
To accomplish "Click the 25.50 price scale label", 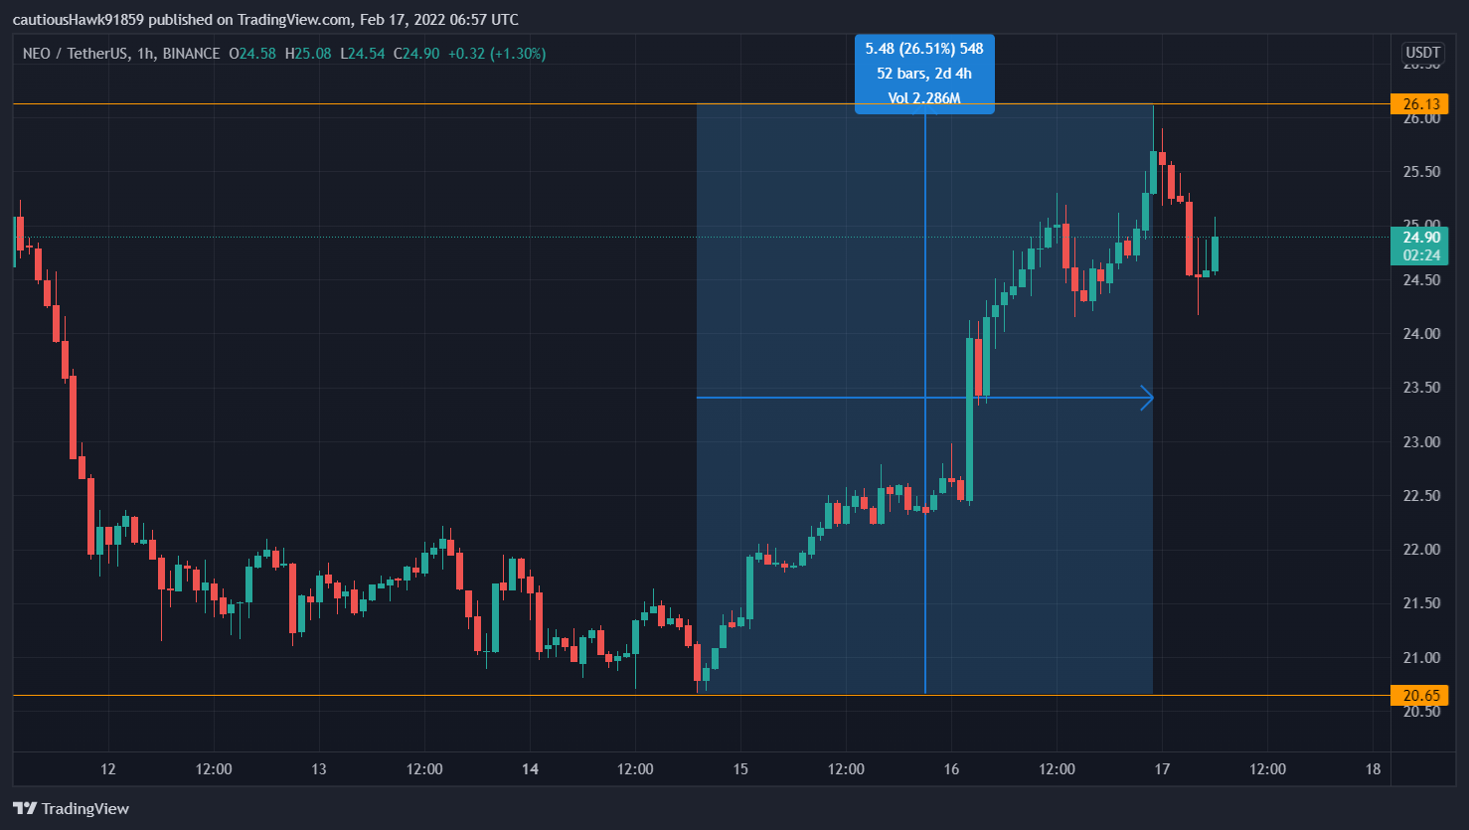I will click(x=1420, y=172).
